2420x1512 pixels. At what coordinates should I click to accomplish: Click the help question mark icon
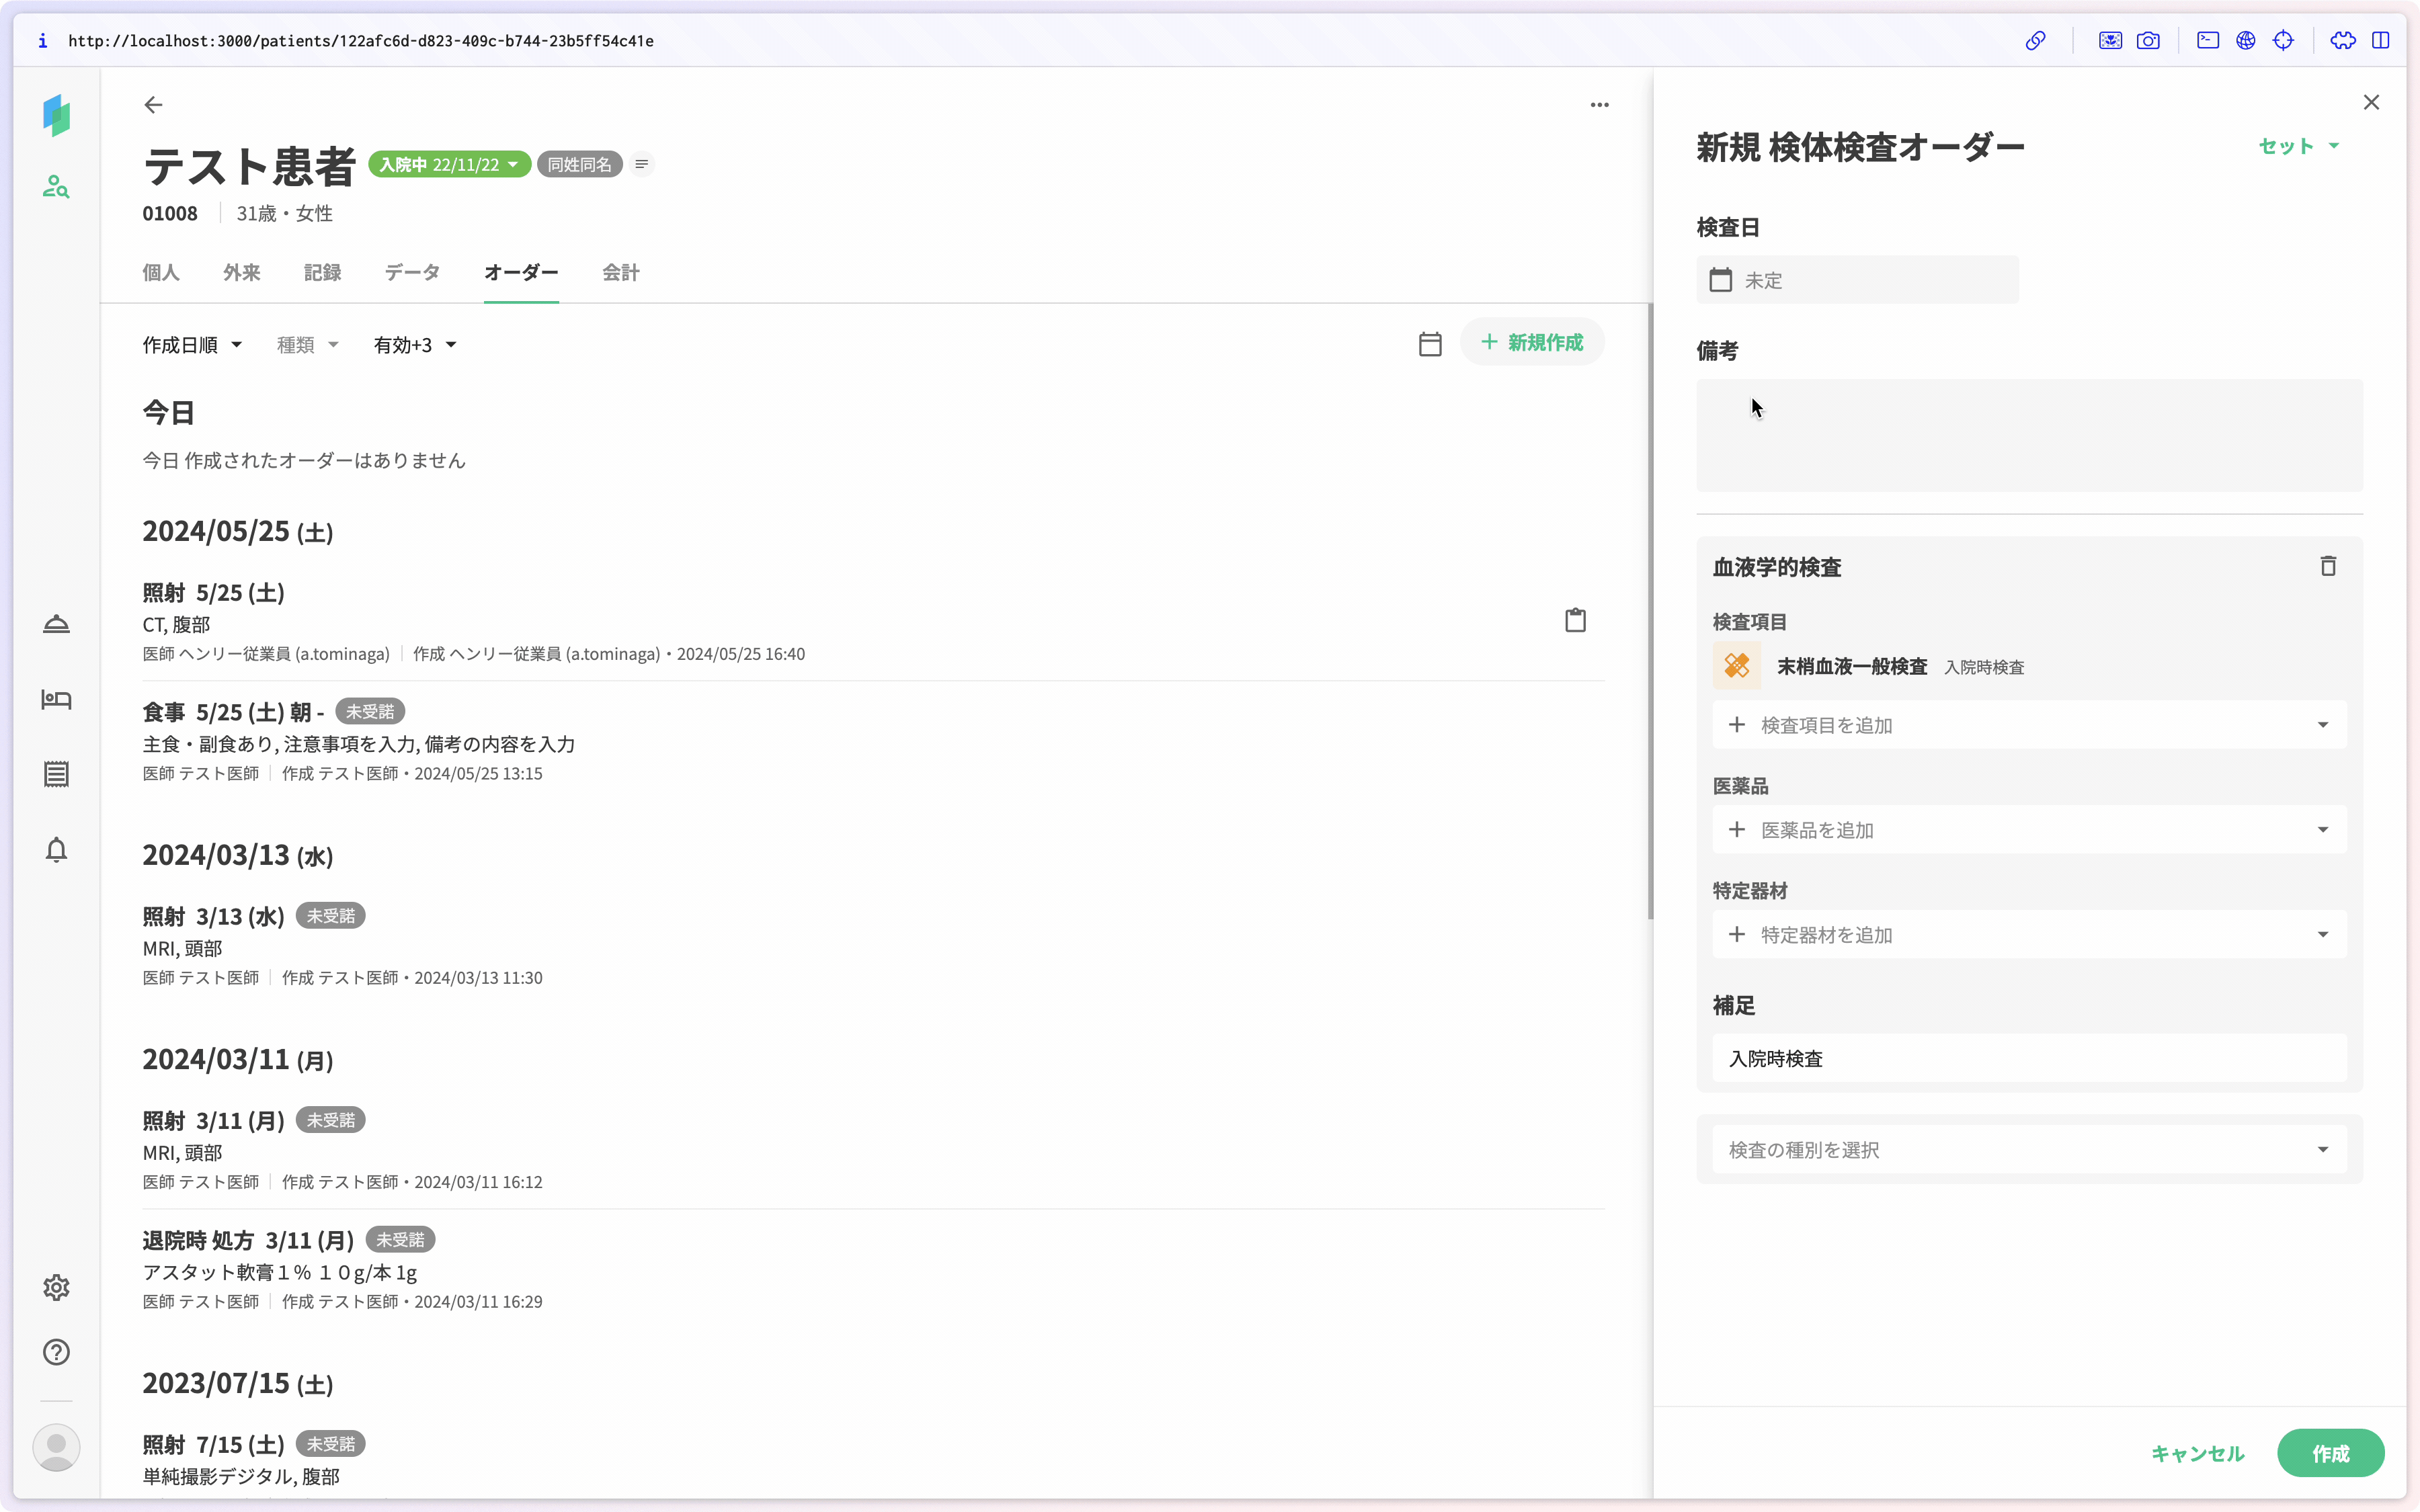tap(56, 1352)
